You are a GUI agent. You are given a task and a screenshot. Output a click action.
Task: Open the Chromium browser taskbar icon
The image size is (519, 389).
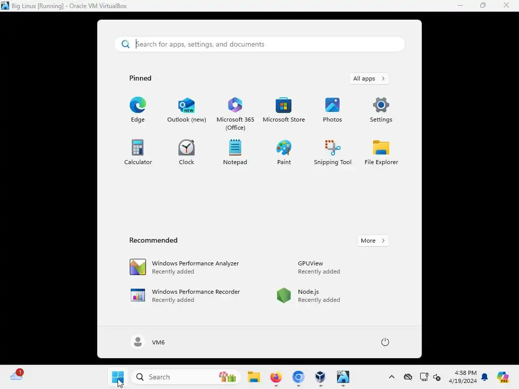[298, 377]
